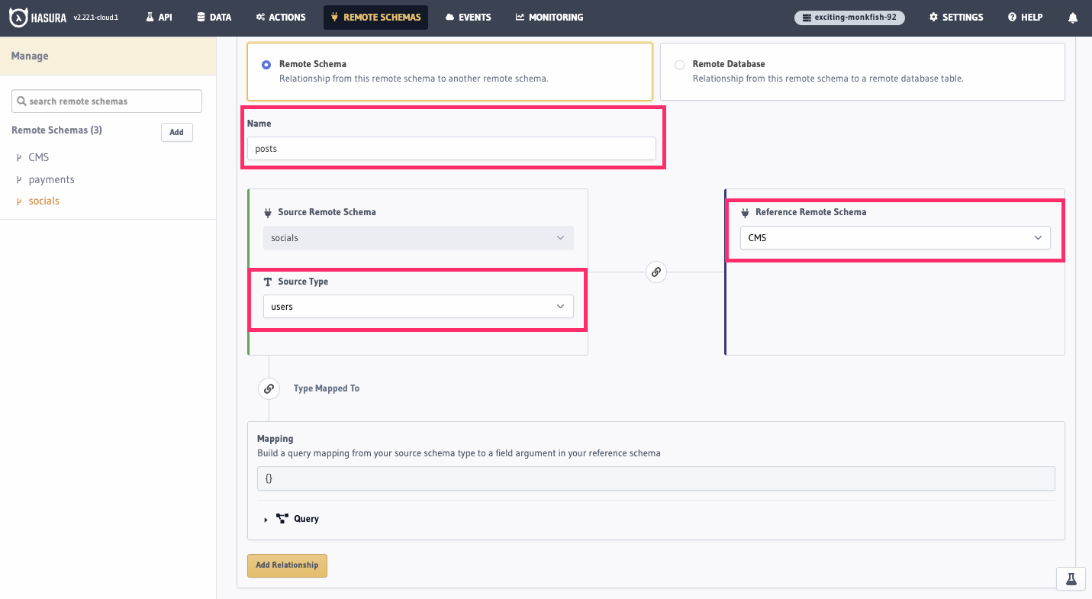Screen dimensions: 1092x599
Task: Click the magnifier in the schema search box
Action: point(22,101)
